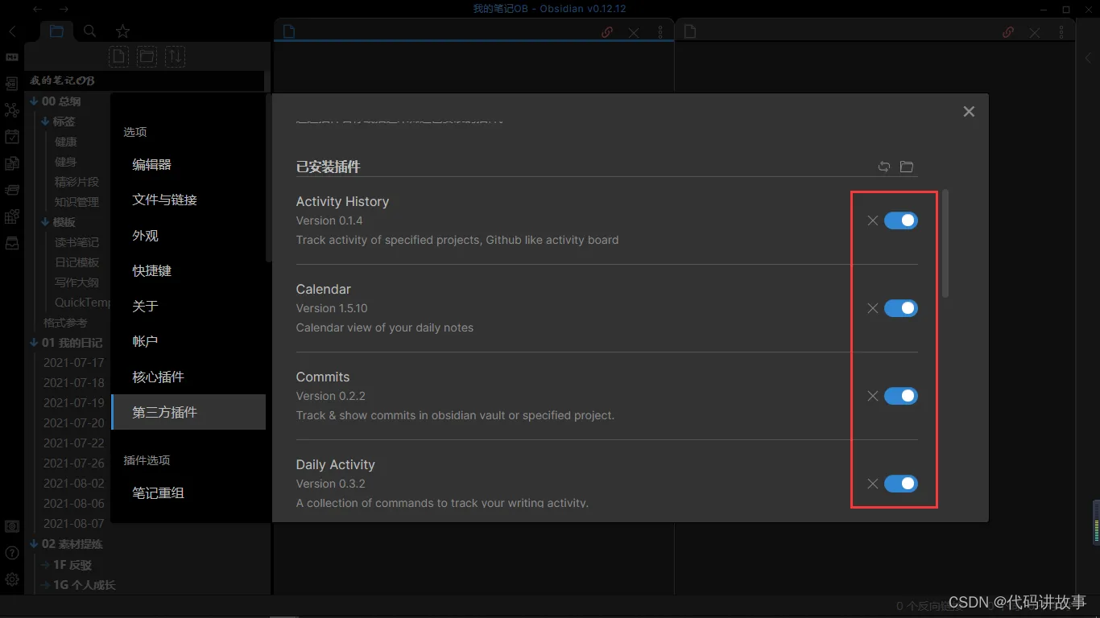Create a new note with file explorer icon
The width and height of the screenshot is (1100, 618).
point(119,56)
